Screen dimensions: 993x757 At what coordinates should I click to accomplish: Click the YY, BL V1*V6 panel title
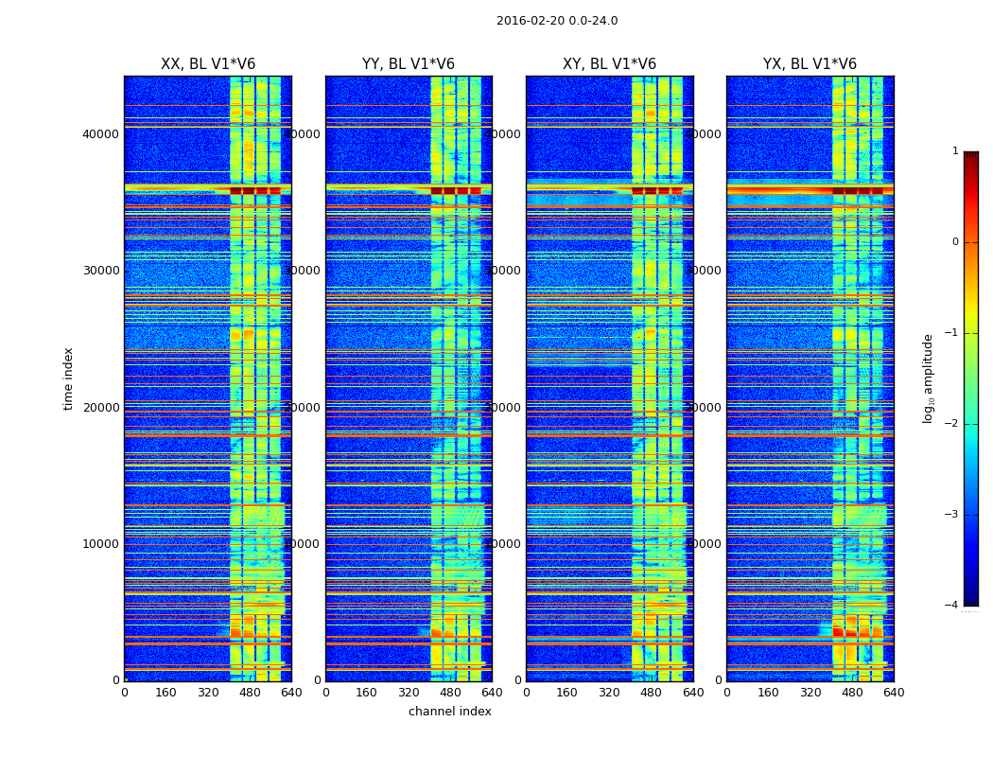click(x=409, y=64)
